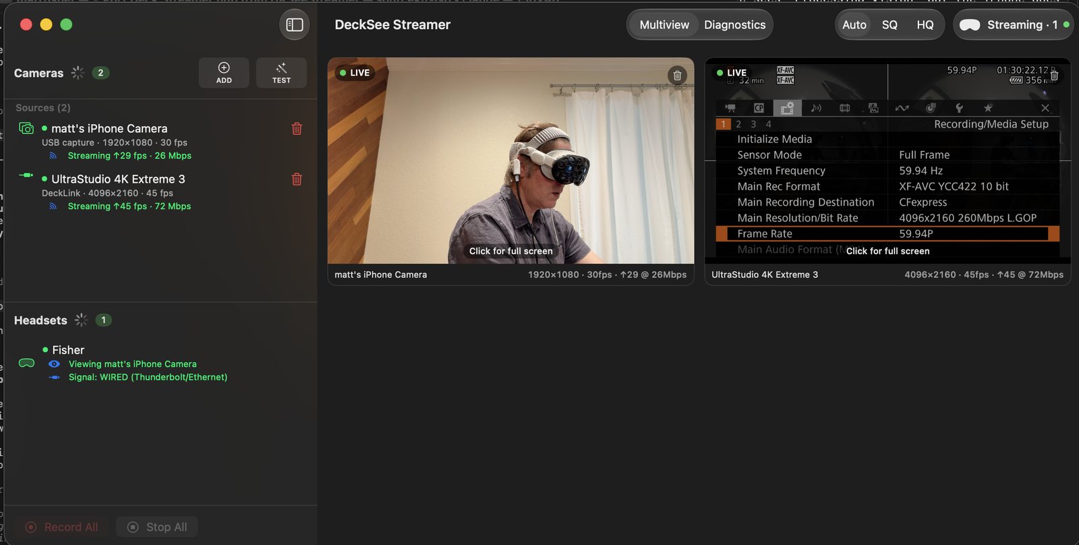Viewport: 1079px width, 545px height.
Task: Click 'Streaming ↑29 fps · 26 Mbps' status
Action: [129, 156]
